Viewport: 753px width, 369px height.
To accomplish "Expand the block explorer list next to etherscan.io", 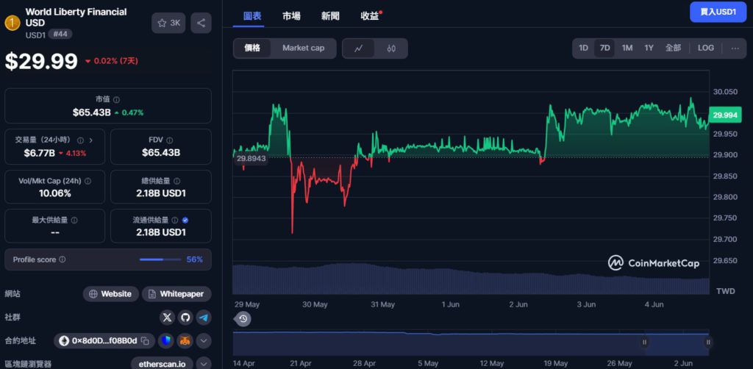I will pyautogui.click(x=204, y=363).
